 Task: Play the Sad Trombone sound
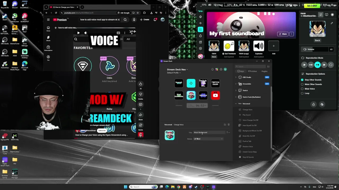click(229, 46)
